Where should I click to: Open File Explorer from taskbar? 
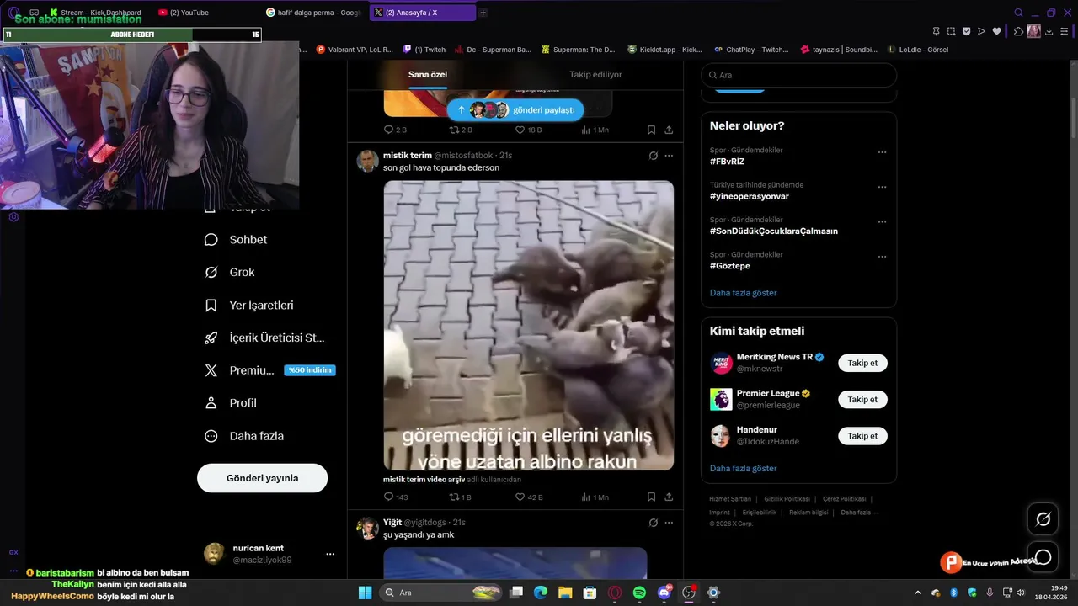click(x=565, y=593)
